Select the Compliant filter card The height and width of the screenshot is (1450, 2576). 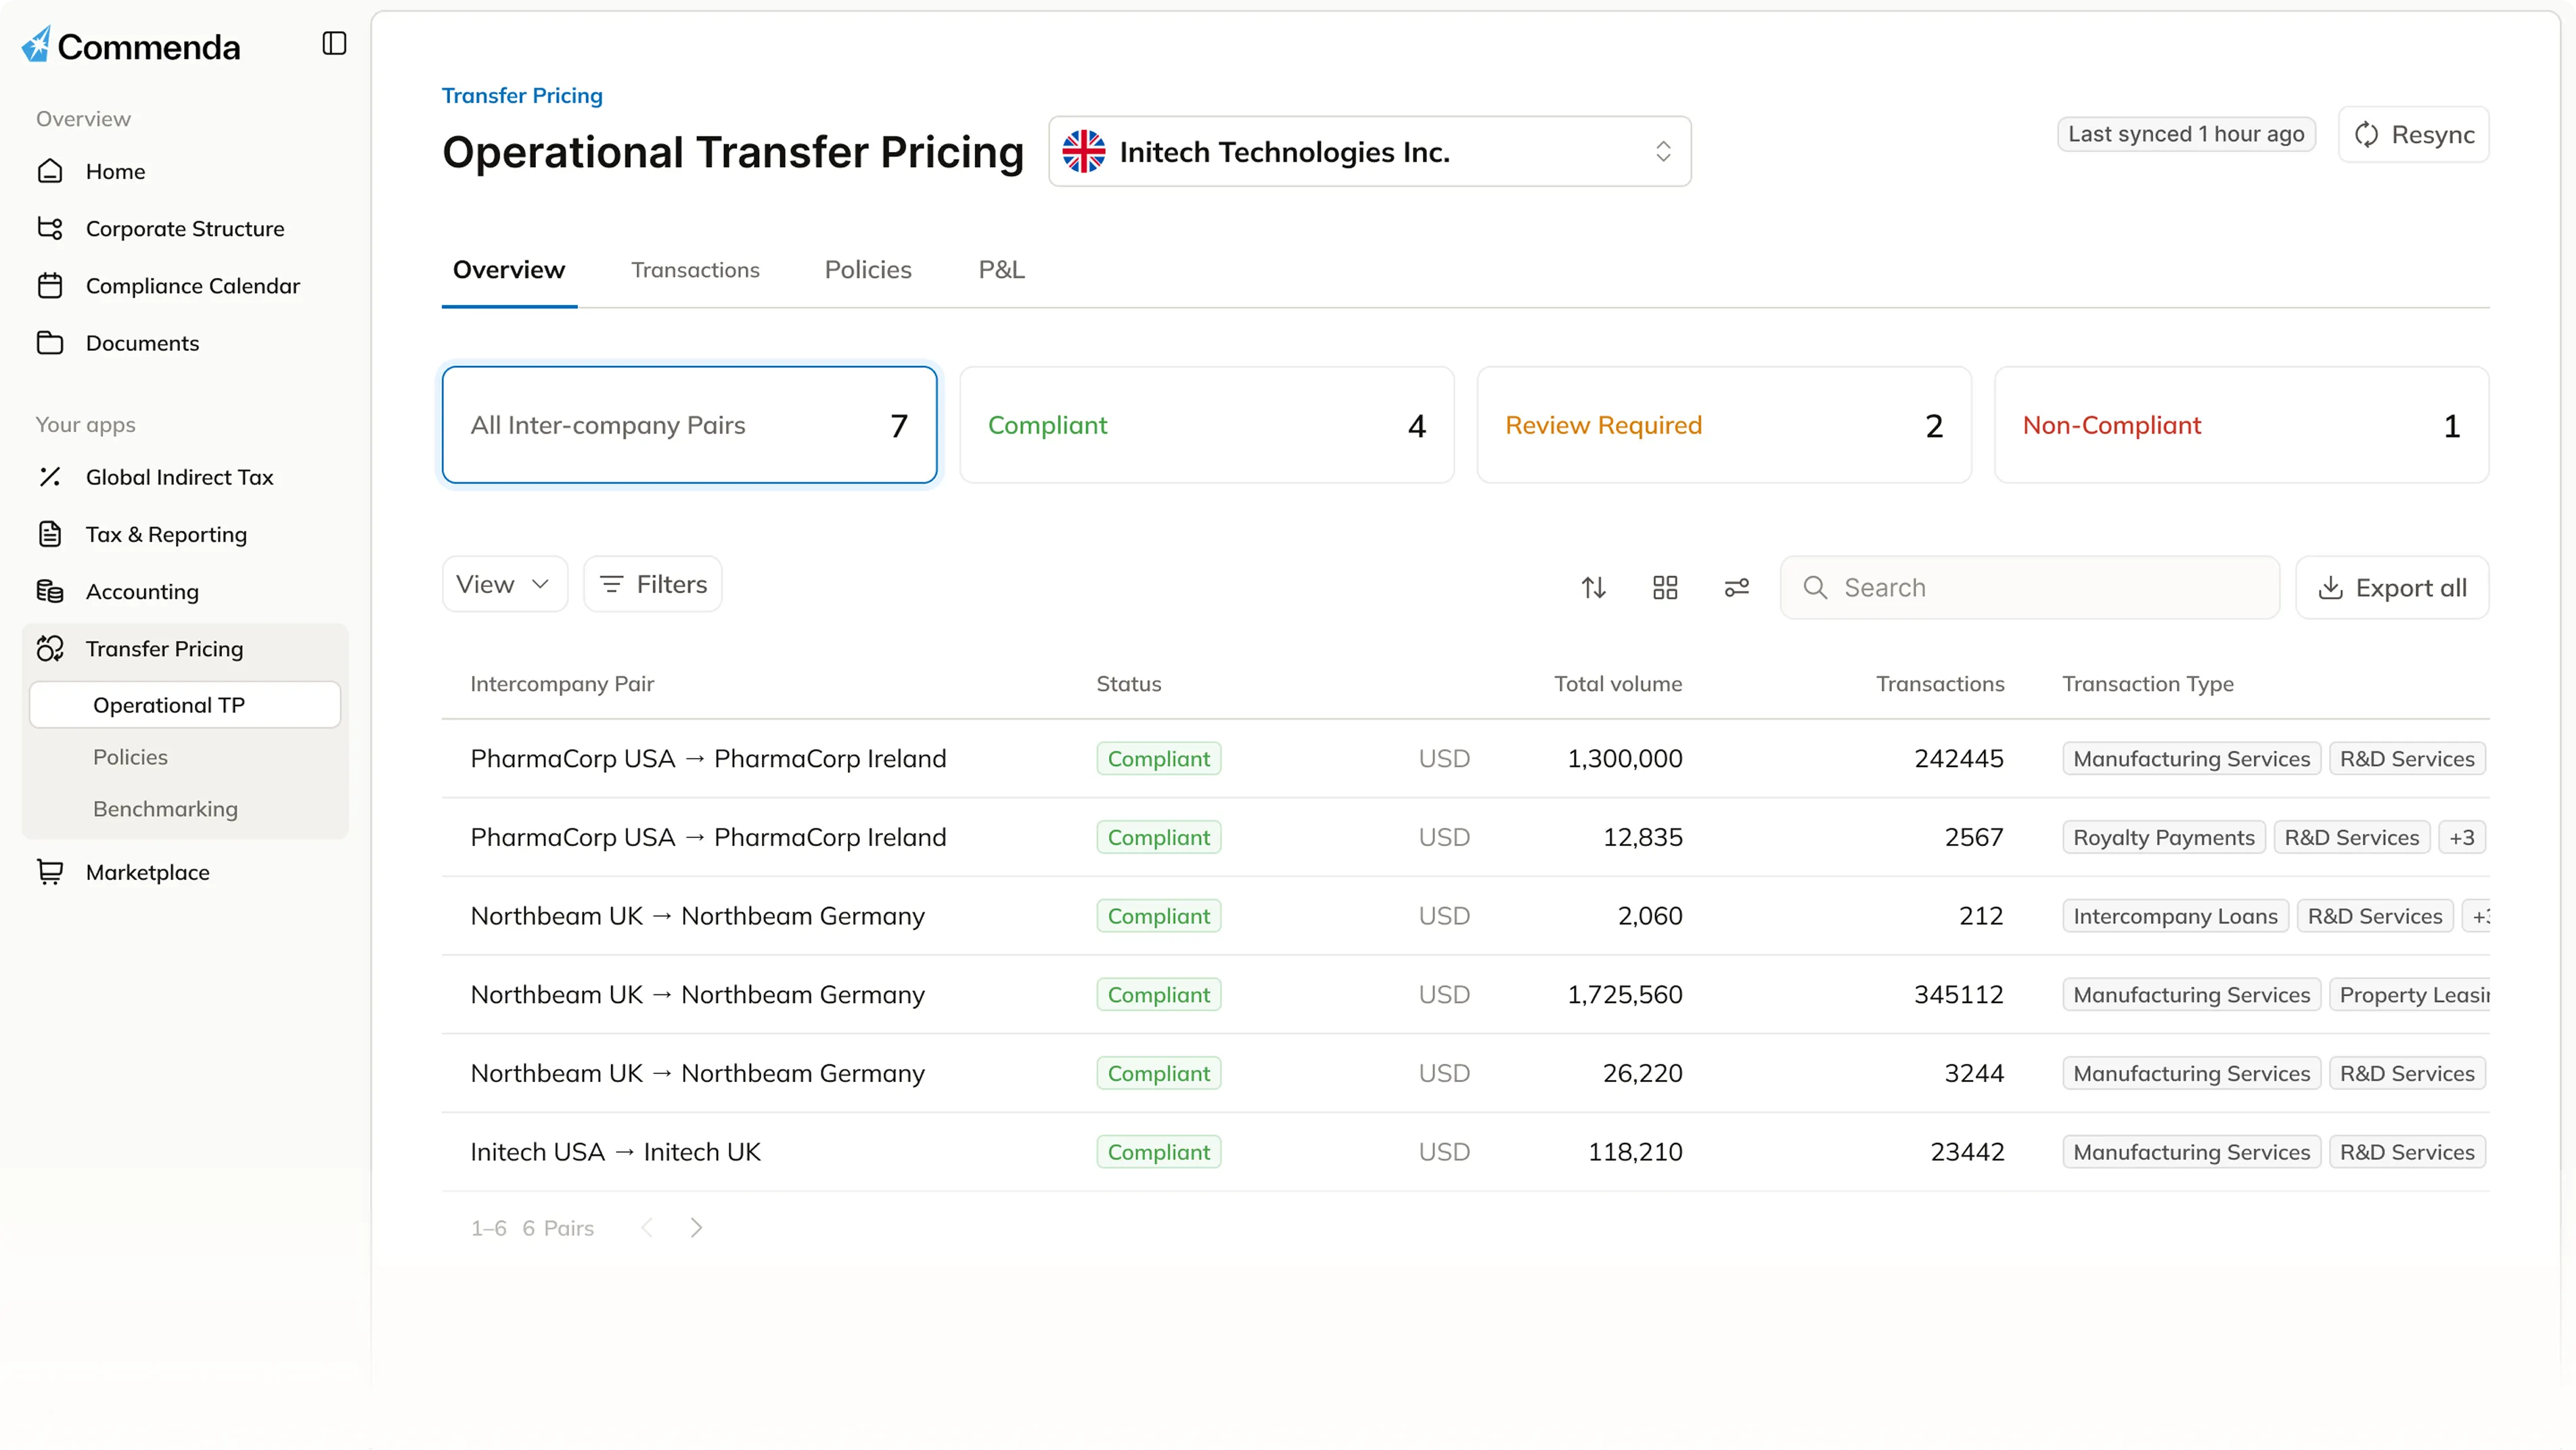pyautogui.click(x=1206, y=425)
